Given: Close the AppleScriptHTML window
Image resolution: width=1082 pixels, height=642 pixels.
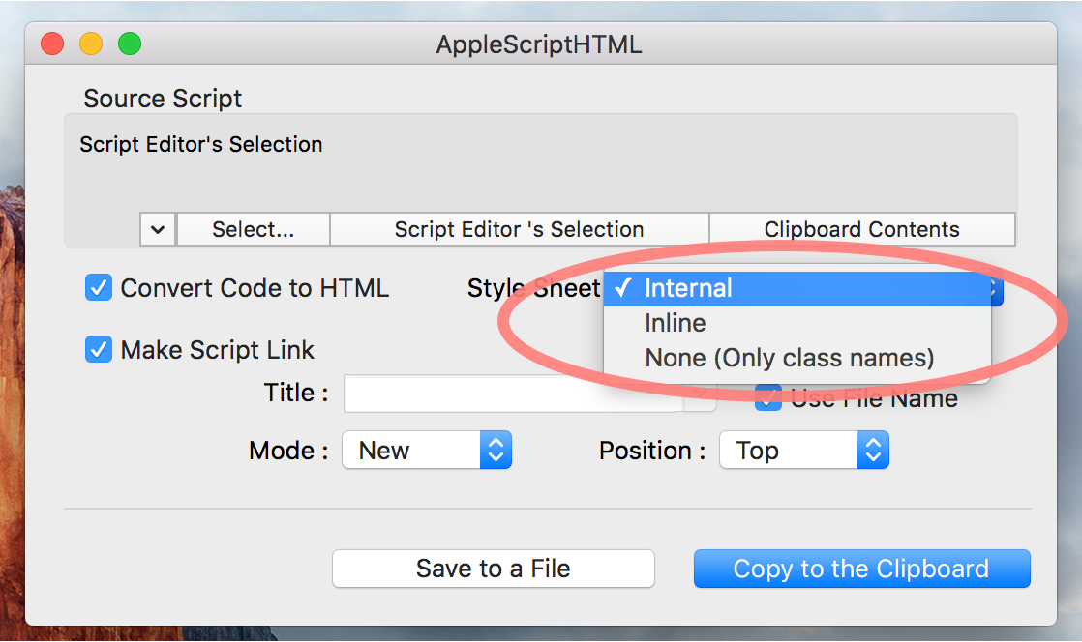Looking at the screenshot, I should [x=52, y=44].
